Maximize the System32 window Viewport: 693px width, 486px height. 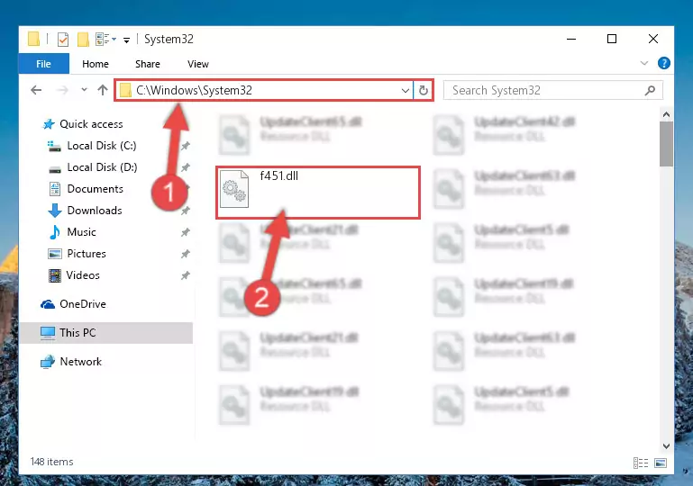click(x=612, y=40)
